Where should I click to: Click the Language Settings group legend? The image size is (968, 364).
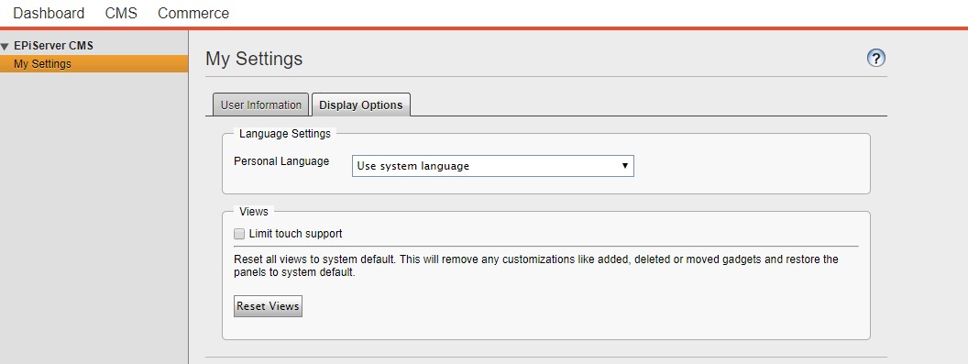pos(284,134)
